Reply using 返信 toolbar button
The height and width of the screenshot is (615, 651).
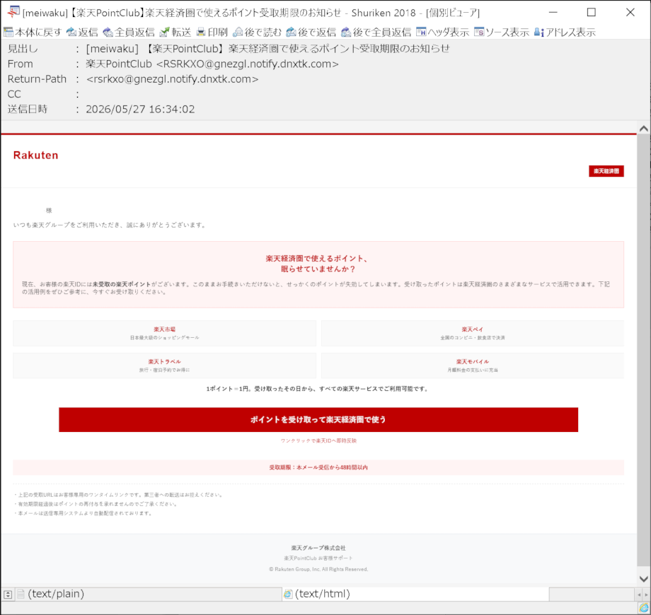coord(82,32)
